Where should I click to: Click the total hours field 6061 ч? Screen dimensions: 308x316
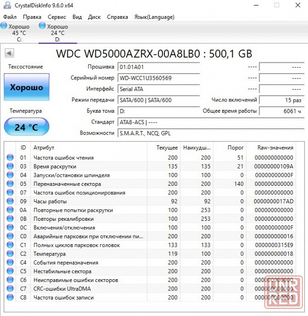tap(282, 111)
